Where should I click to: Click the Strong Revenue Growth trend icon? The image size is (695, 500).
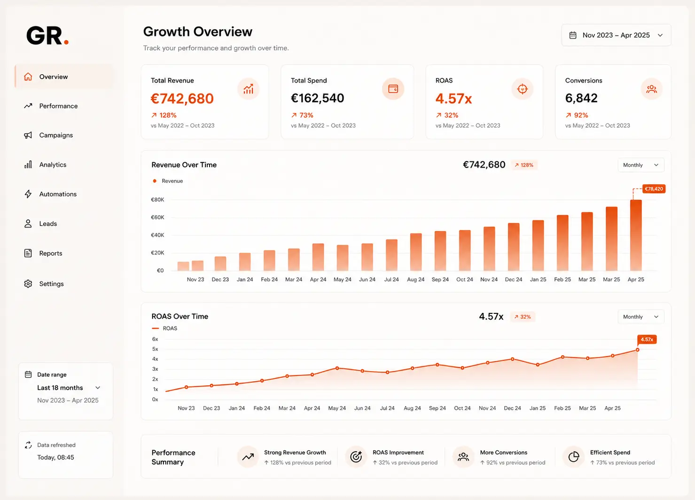(248, 457)
